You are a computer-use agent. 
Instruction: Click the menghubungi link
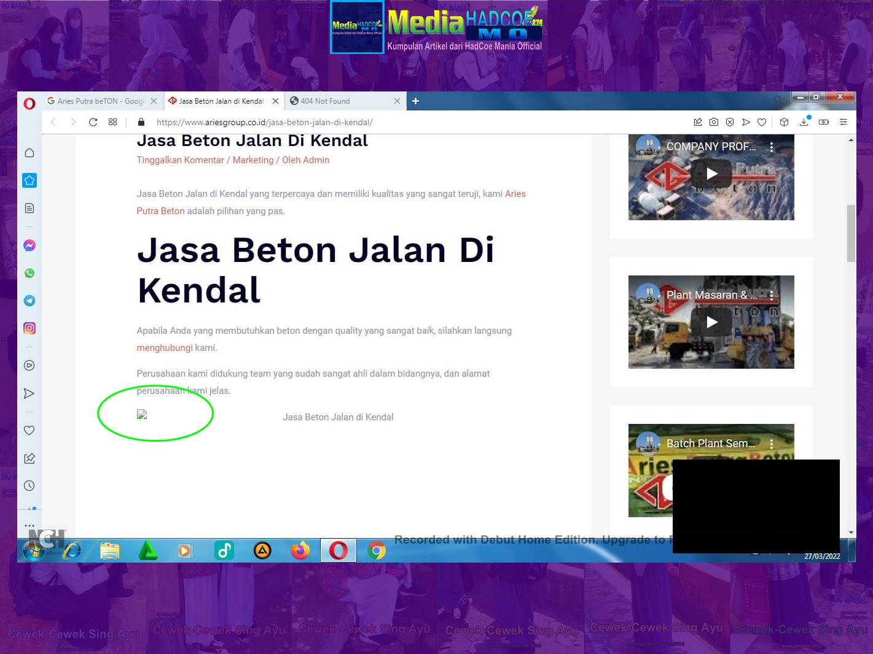(165, 348)
